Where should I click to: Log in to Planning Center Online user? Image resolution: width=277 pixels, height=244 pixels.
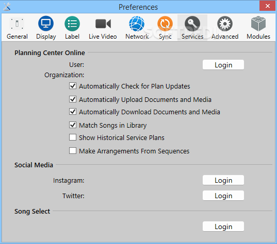click(x=223, y=65)
